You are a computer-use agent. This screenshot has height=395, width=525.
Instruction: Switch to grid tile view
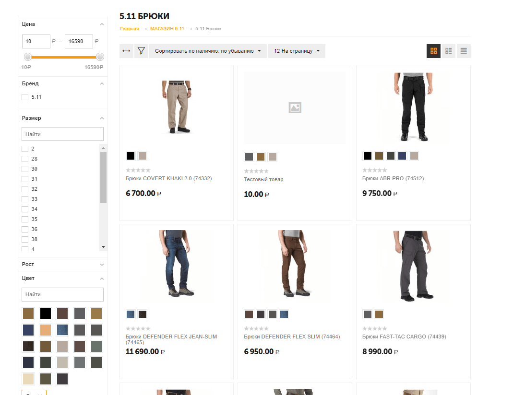tap(434, 51)
